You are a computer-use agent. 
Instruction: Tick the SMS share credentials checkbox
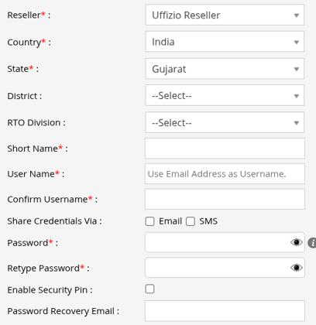pos(191,221)
